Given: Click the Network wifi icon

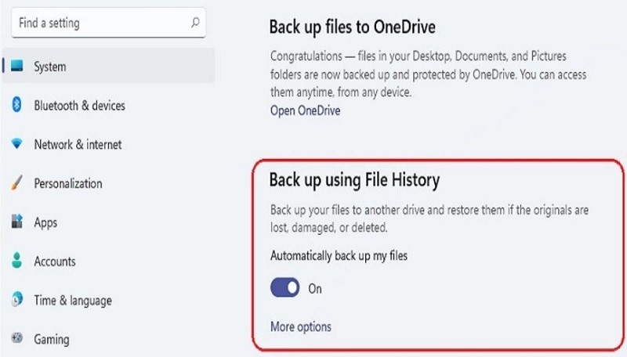Looking at the screenshot, I should (17, 144).
